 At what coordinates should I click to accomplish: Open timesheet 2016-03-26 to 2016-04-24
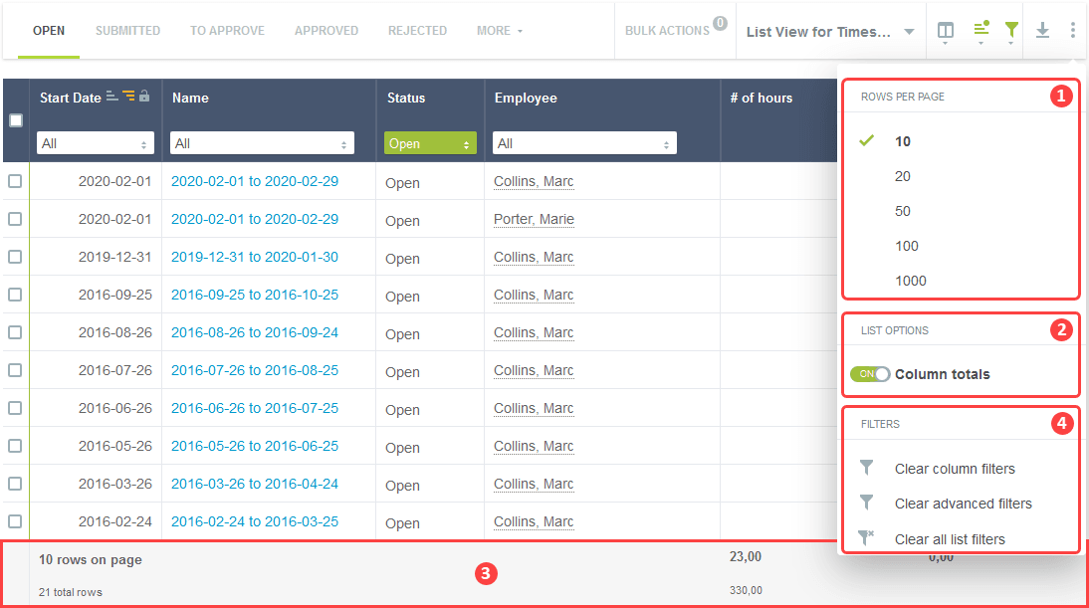(255, 484)
